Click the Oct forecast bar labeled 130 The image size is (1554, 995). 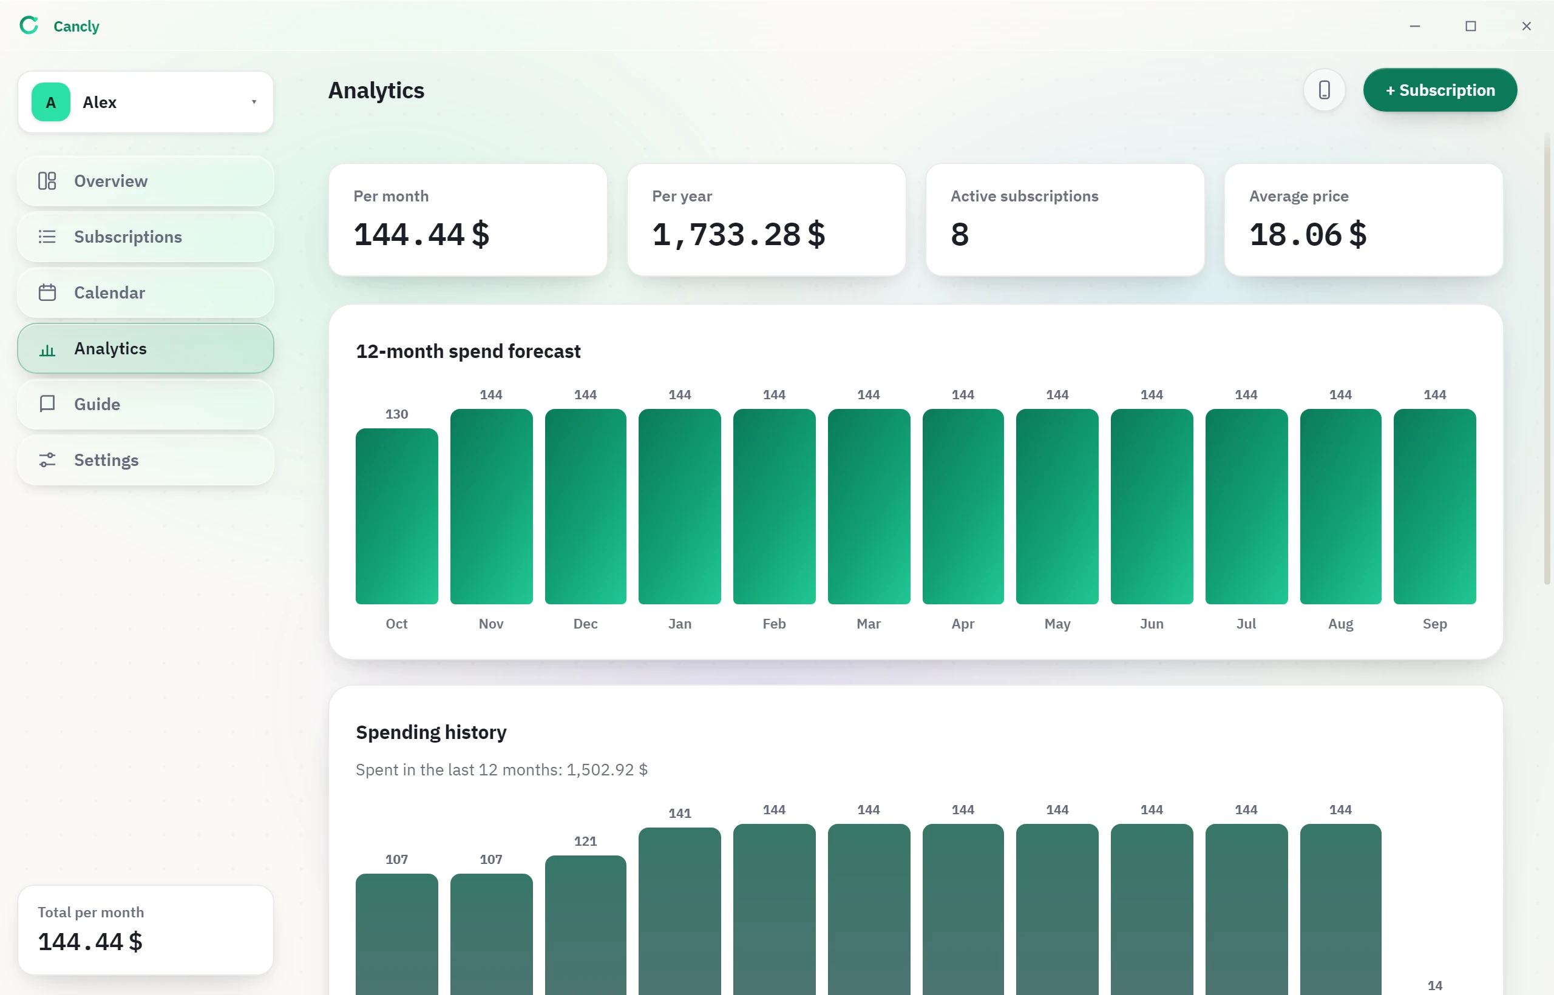(397, 516)
